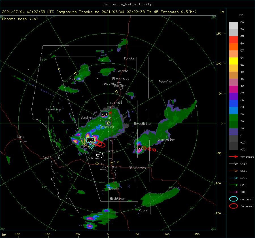
Task: Click the green 22JP track arrow
Action: tap(233, 185)
